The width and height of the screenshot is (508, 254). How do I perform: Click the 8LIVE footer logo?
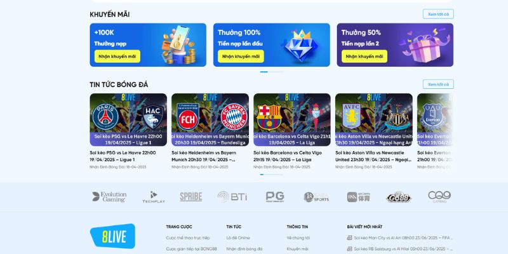point(112,236)
